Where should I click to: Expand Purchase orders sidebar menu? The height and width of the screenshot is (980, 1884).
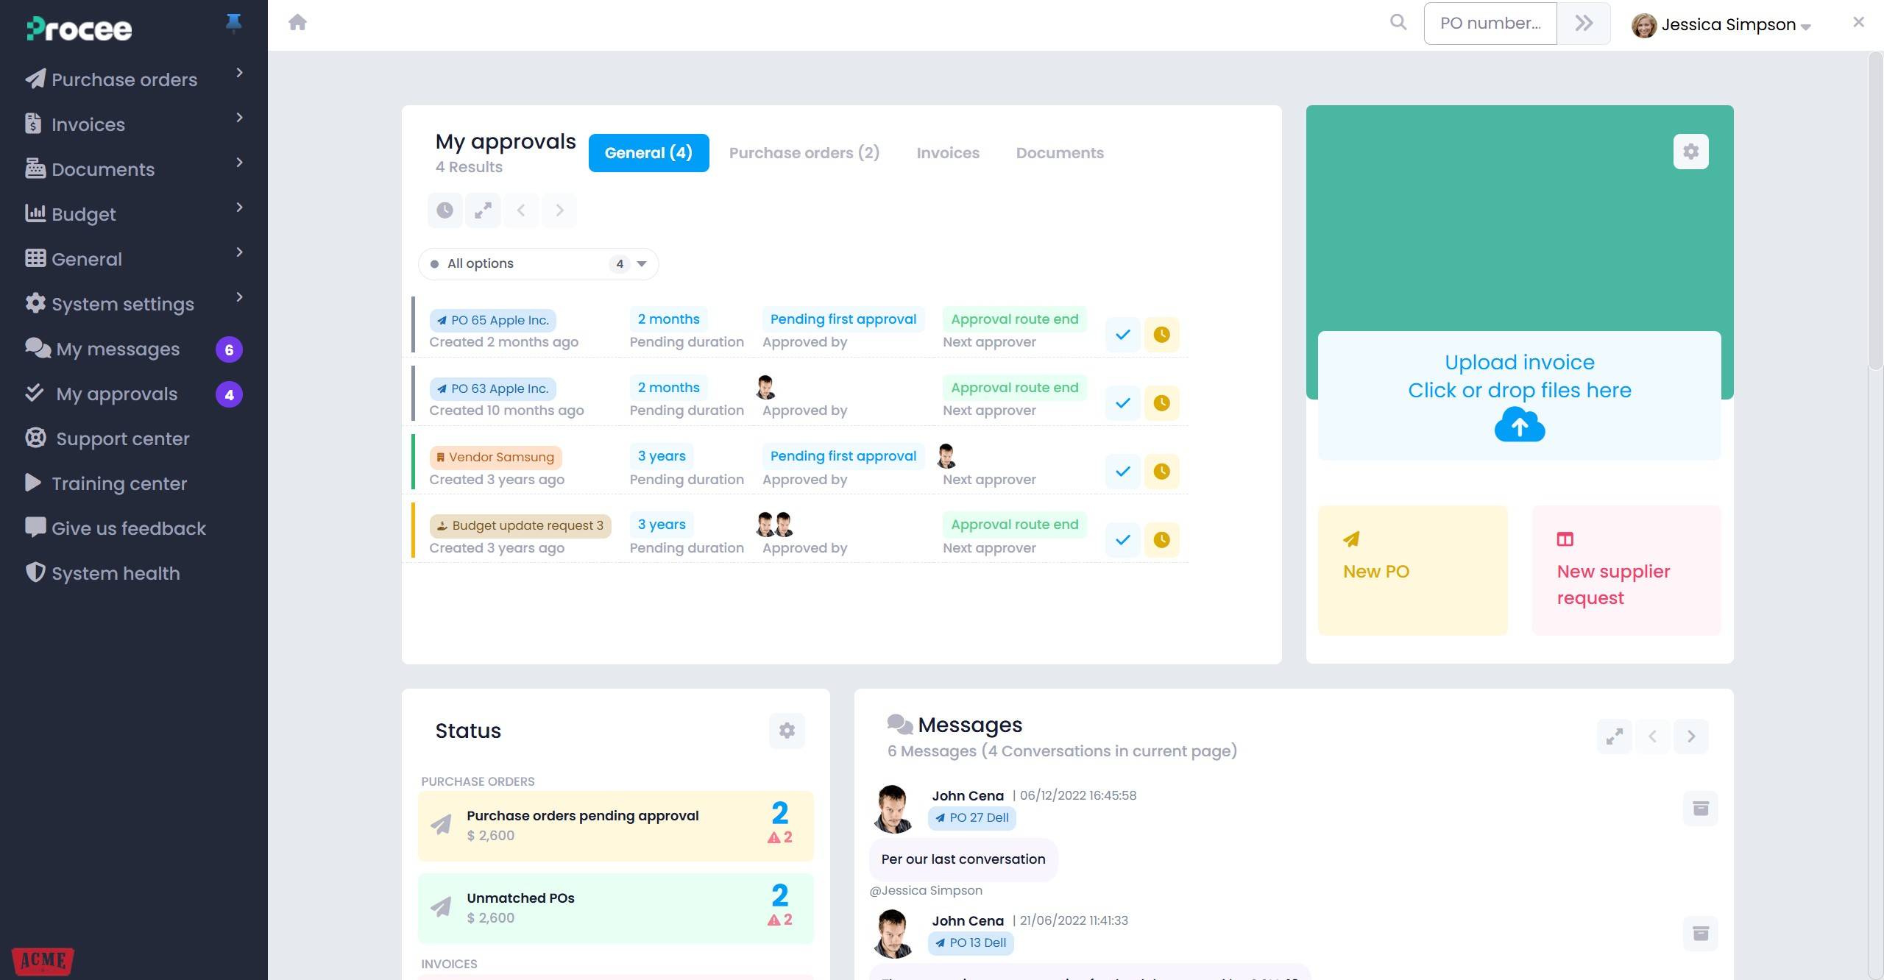point(134,79)
